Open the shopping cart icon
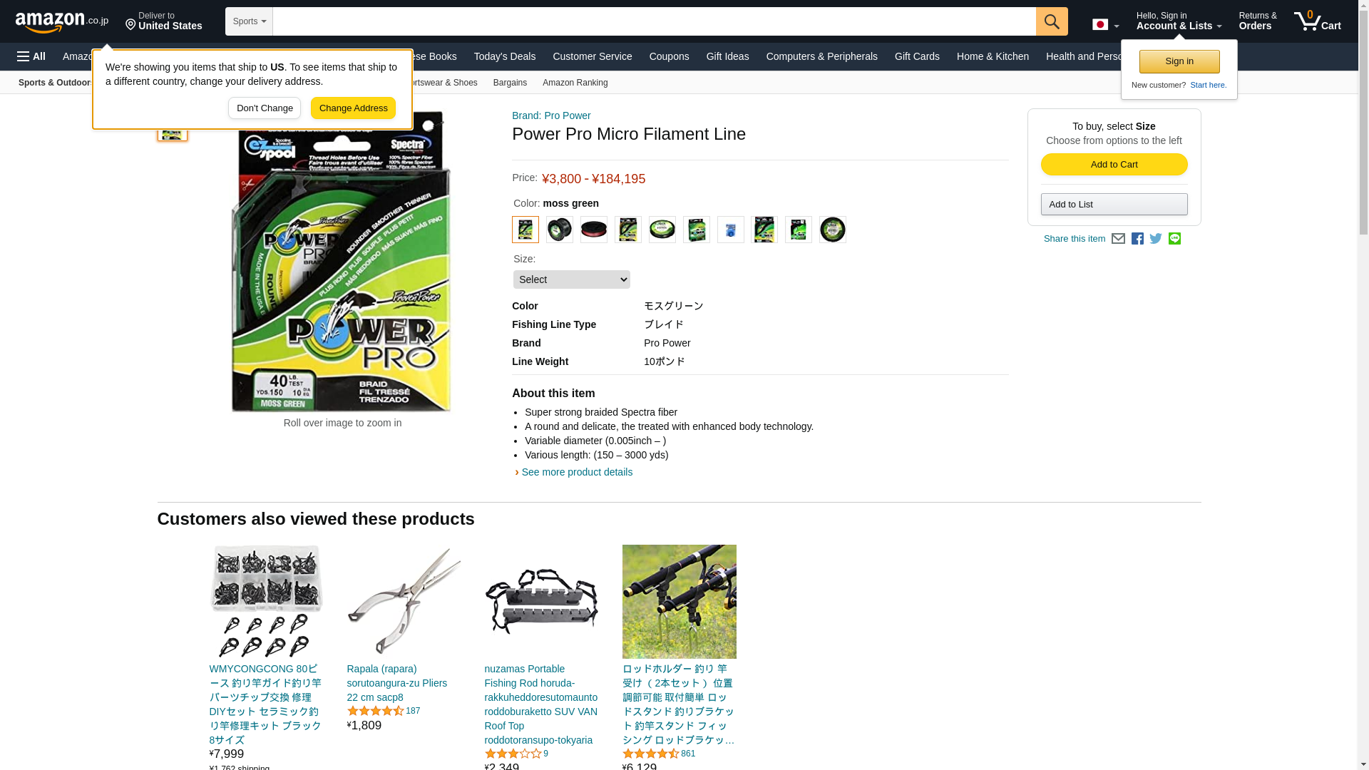The height and width of the screenshot is (770, 1369). pos(1317,21)
